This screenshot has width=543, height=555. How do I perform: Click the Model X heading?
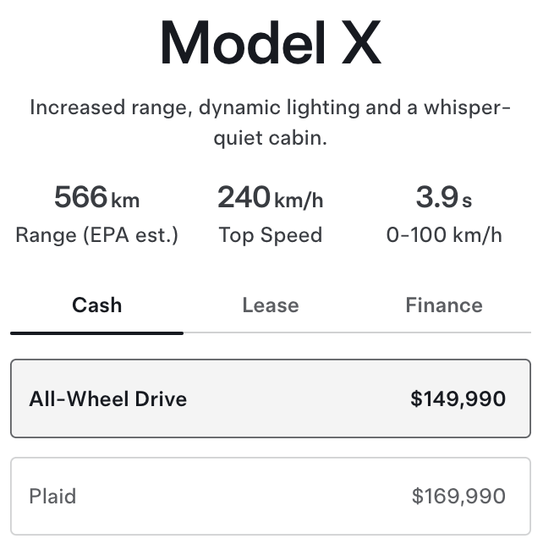pyautogui.click(x=270, y=42)
